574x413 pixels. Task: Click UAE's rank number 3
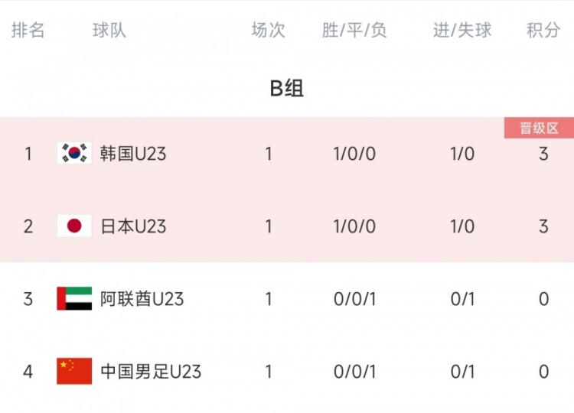click(28, 299)
